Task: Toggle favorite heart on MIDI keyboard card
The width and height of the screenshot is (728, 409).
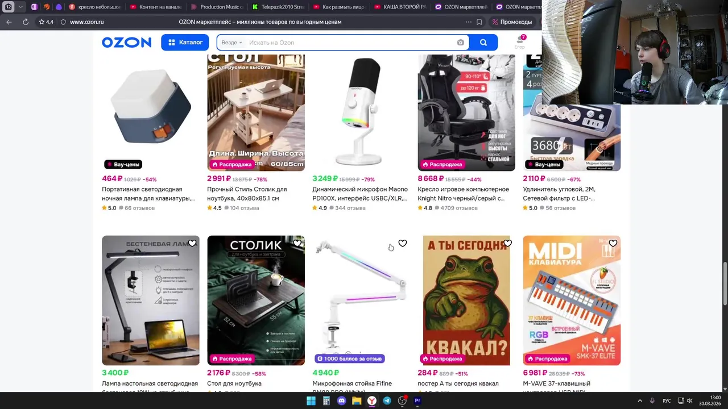Action: [x=613, y=243]
